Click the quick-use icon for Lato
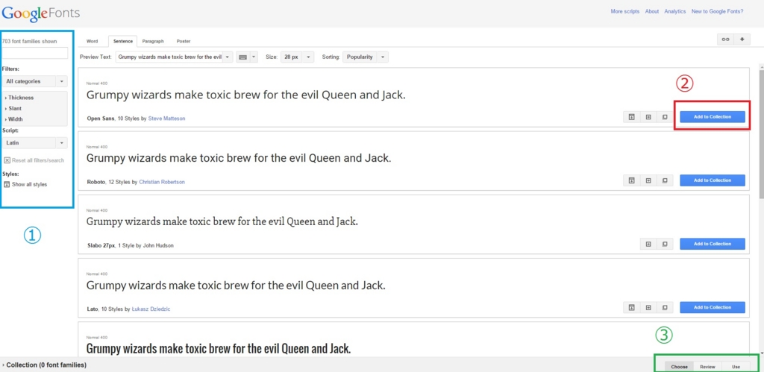 pos(648,307)
